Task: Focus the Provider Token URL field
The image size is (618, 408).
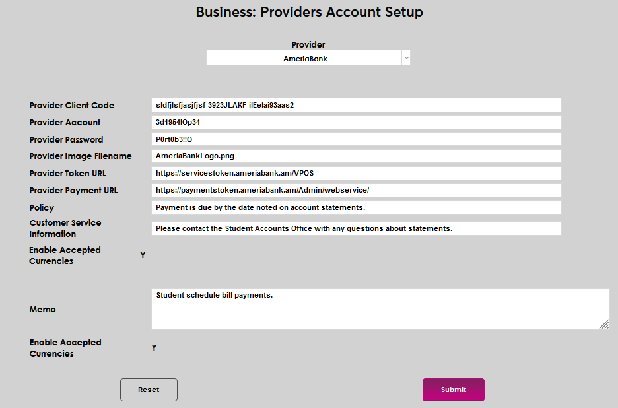Action: (x=356, y=173)
